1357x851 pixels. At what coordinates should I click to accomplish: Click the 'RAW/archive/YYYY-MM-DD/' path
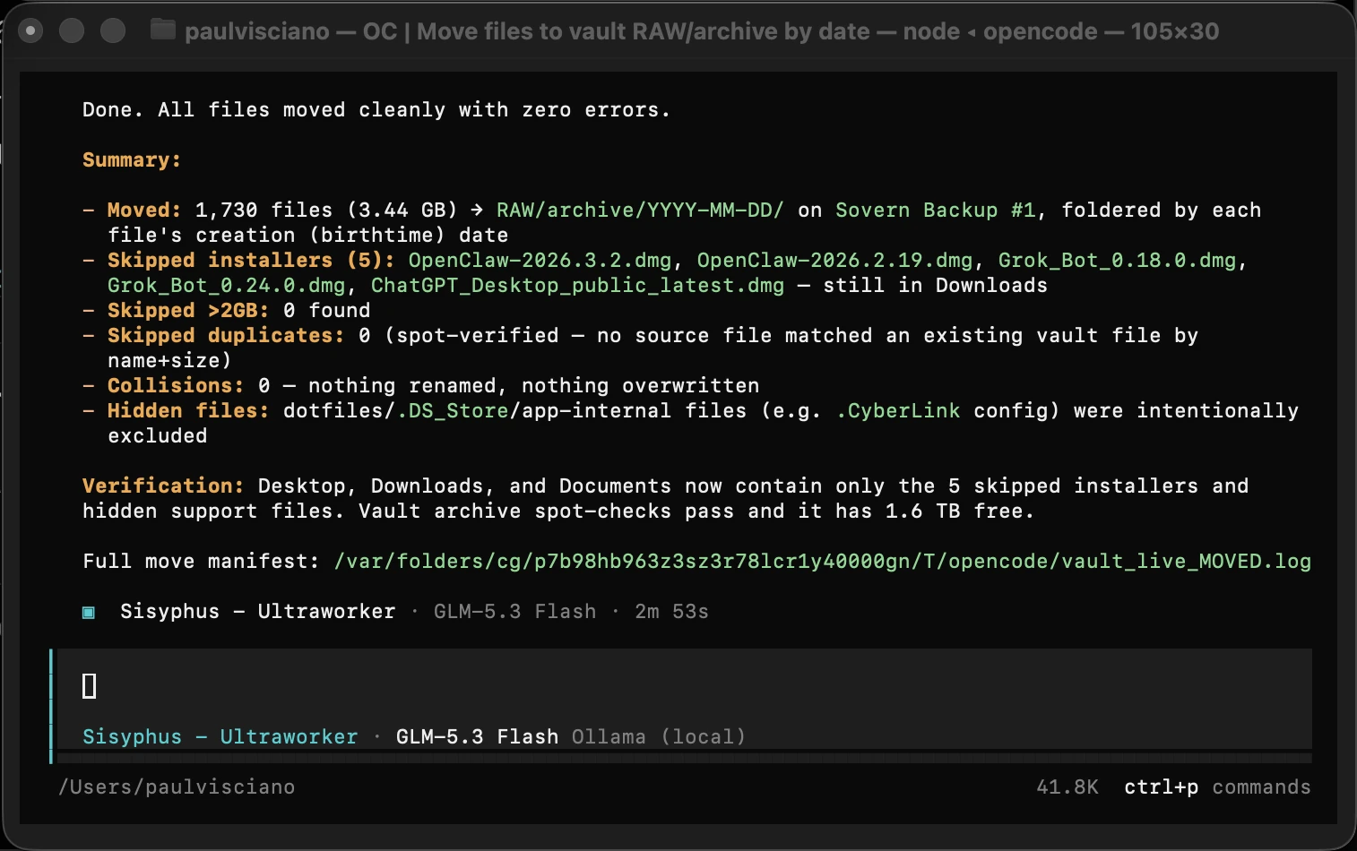coord(640,210)
